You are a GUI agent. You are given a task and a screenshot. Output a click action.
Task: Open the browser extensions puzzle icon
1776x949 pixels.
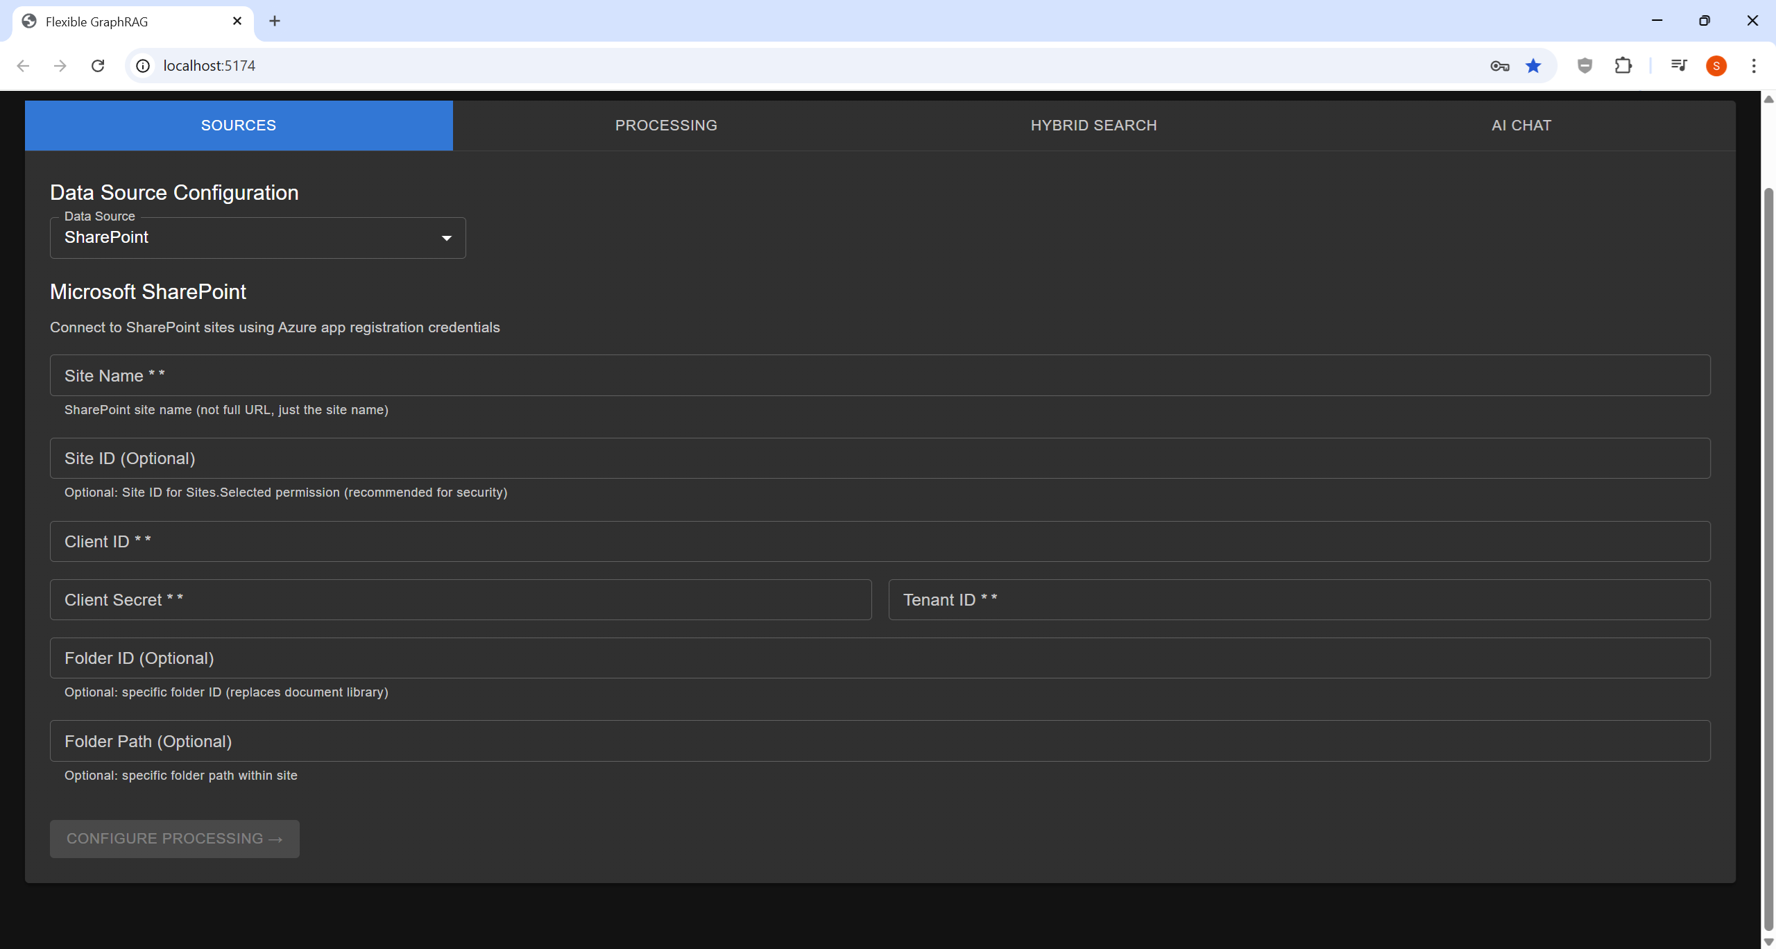(1623, 65)
